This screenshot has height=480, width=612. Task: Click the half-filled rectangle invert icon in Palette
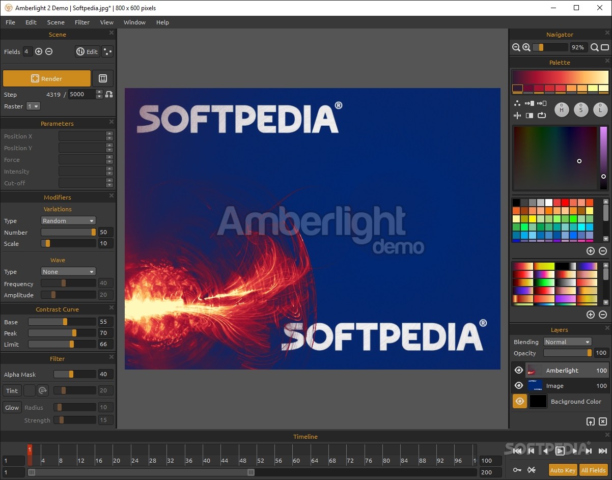point(530,115)
